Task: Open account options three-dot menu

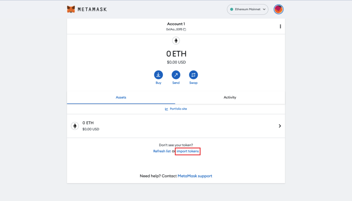Action: coord(280,26)
